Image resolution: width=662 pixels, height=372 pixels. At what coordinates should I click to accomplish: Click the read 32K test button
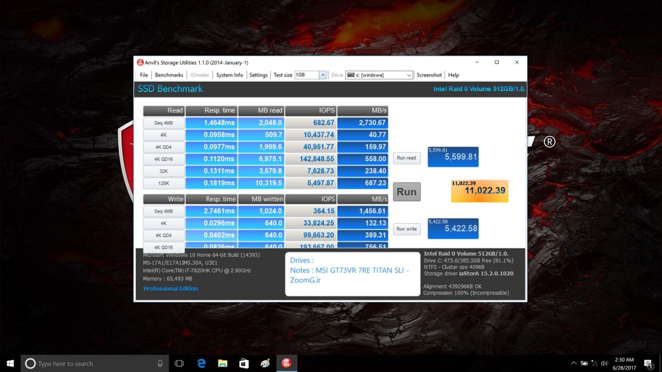pyautogui.click(x=163, y=171)
